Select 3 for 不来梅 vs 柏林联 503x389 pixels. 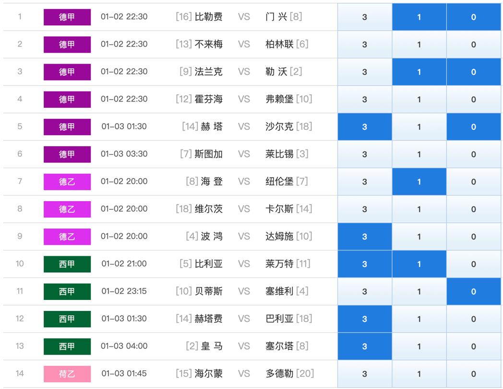pos(364,45)
